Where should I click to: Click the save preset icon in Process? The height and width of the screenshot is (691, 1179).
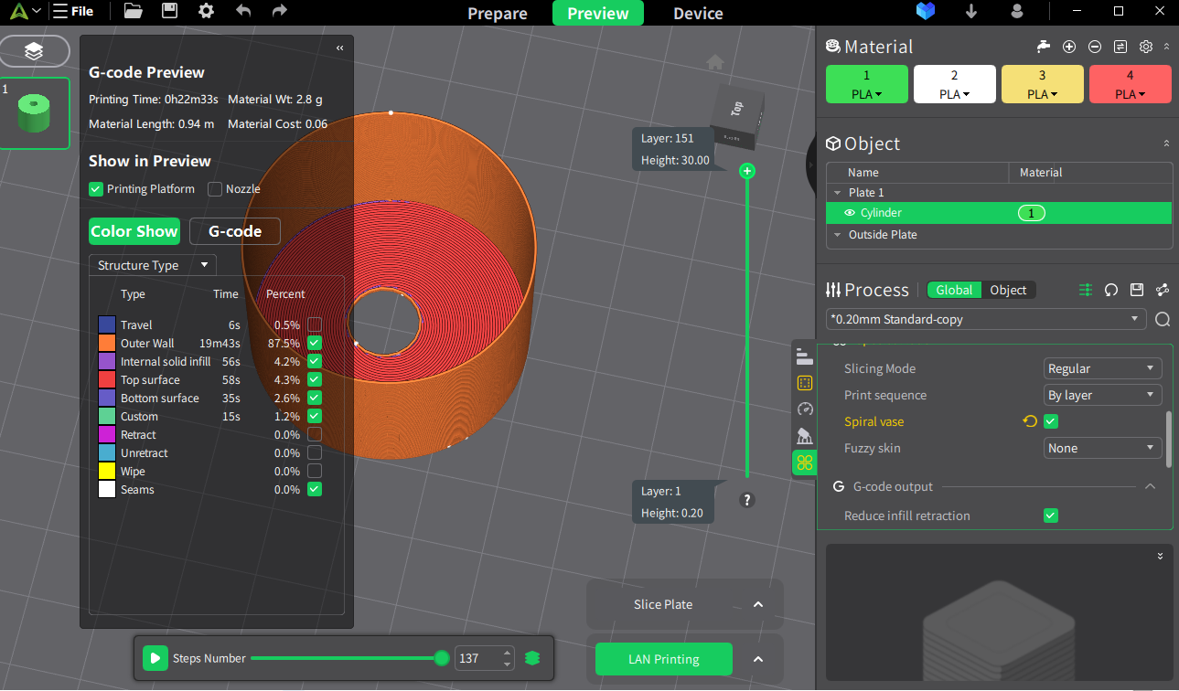(x=1137, y=290)
